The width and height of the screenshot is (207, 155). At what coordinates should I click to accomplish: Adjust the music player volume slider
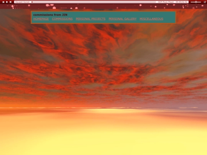click(x=196, y=2)
